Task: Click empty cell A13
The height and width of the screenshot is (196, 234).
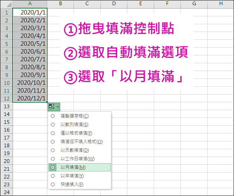Action: [x=30, y=106]
